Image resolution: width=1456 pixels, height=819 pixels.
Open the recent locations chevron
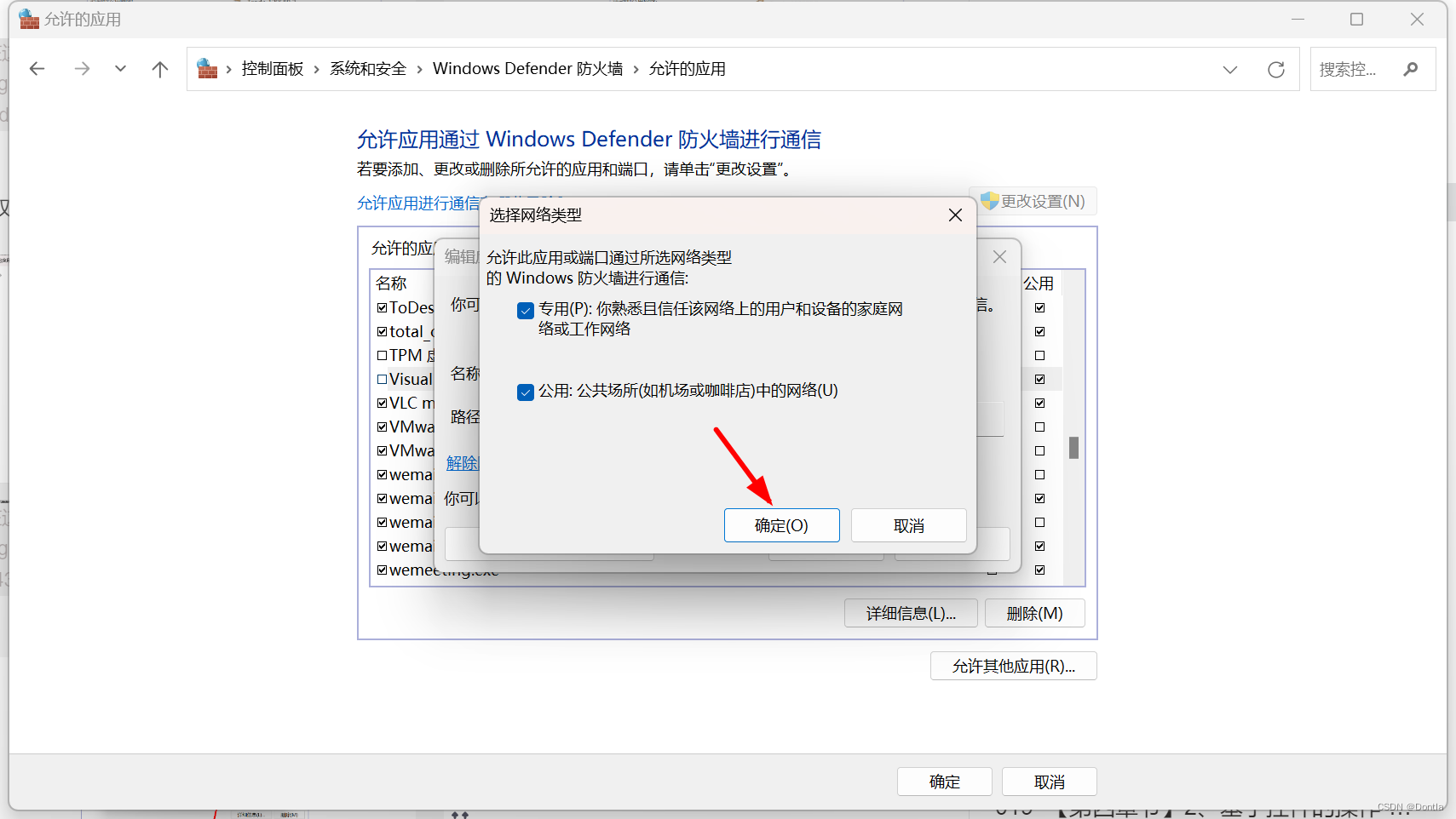point(120,69)
